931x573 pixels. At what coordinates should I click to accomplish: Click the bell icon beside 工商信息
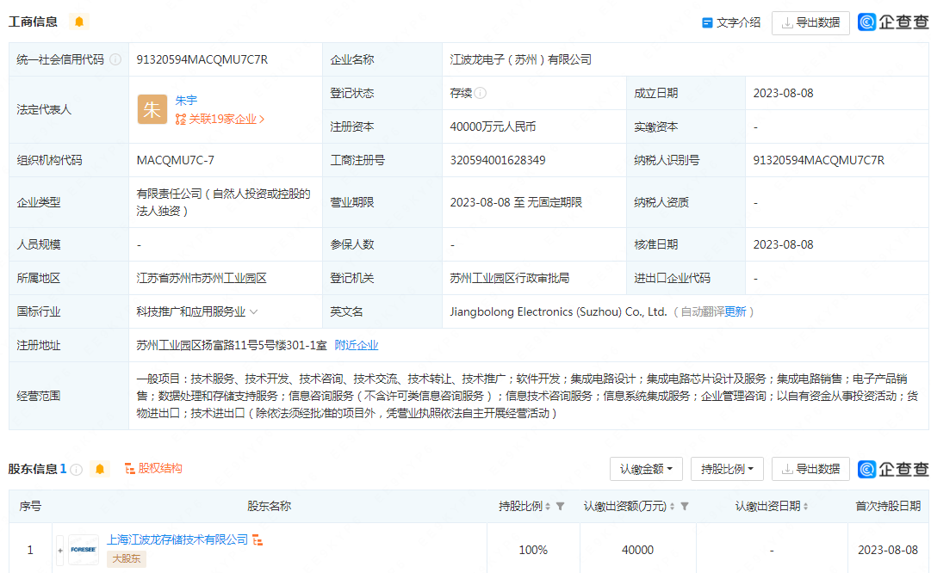79,22
